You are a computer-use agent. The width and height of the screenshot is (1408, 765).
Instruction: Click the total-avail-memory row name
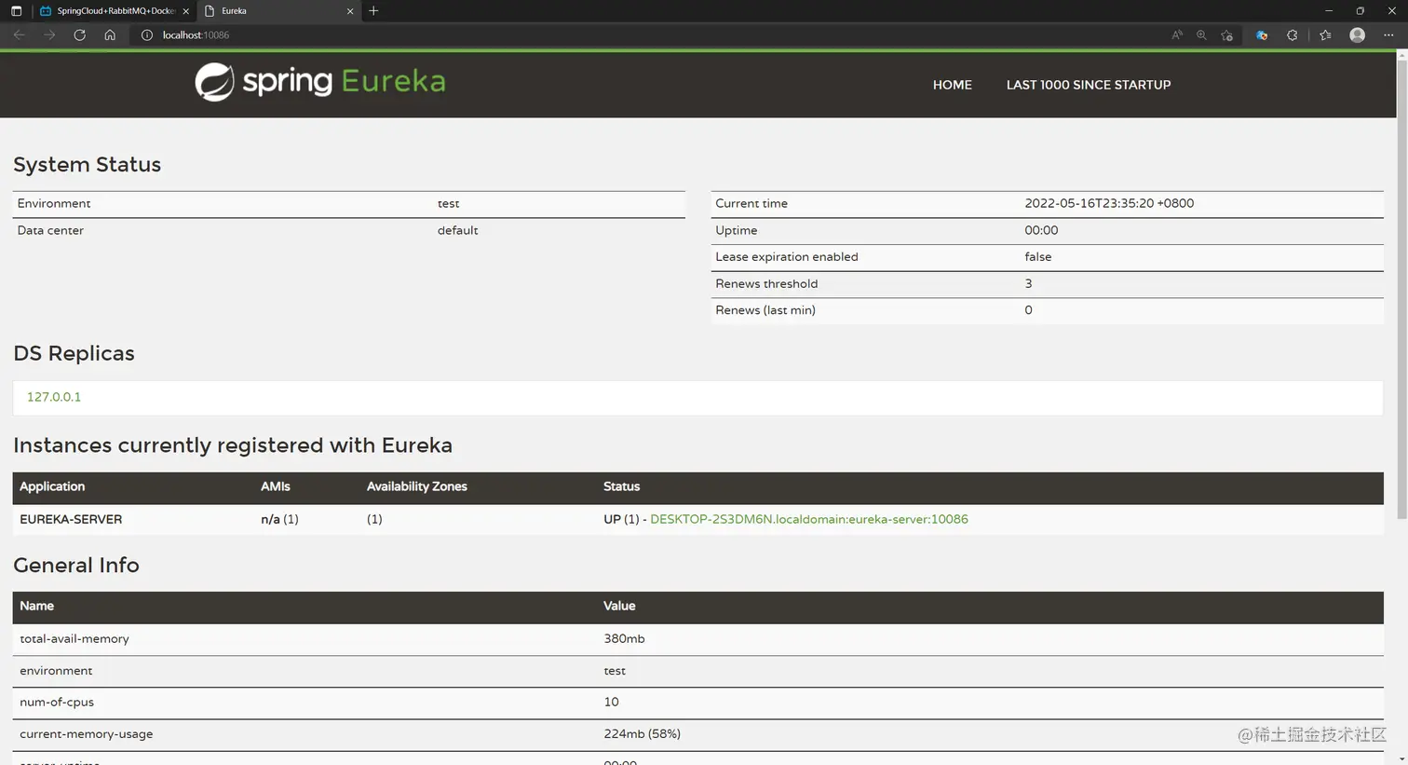[x=74, y=639]
